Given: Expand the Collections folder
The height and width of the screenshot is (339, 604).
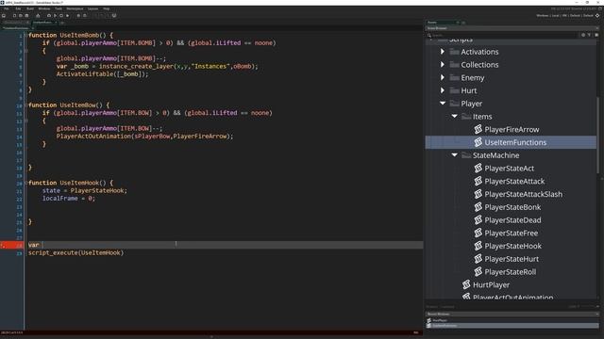Looking at the screenshot, I should pyautogui.click(x=443, y=65).
